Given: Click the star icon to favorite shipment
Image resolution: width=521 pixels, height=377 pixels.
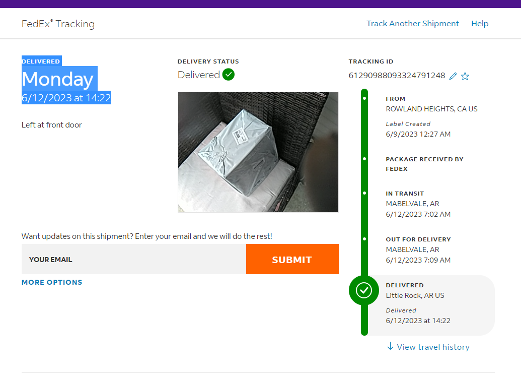Looking at the screenshot, I should pos(465,76).
